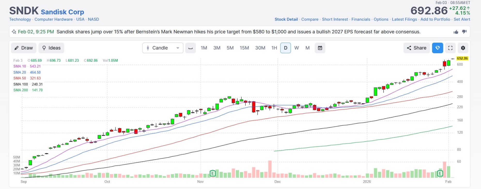Activate the Draw tool
This screenshot has width=481, height=189.
24,48
